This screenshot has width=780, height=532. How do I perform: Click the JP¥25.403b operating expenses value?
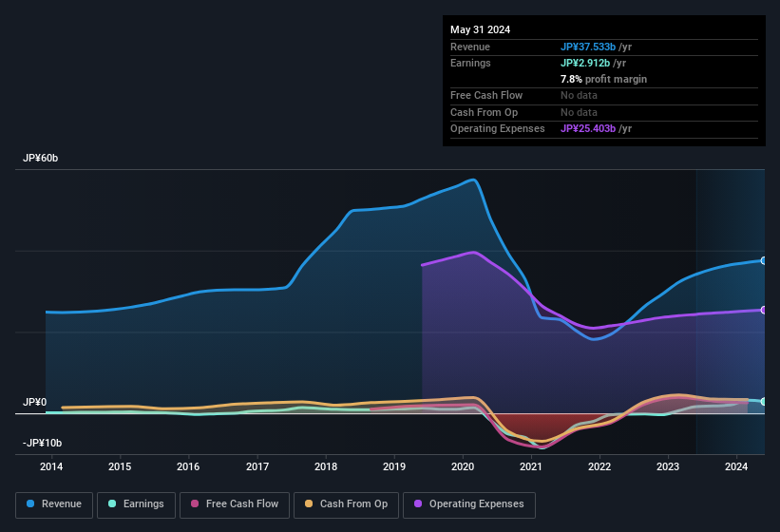click(588, 128)
